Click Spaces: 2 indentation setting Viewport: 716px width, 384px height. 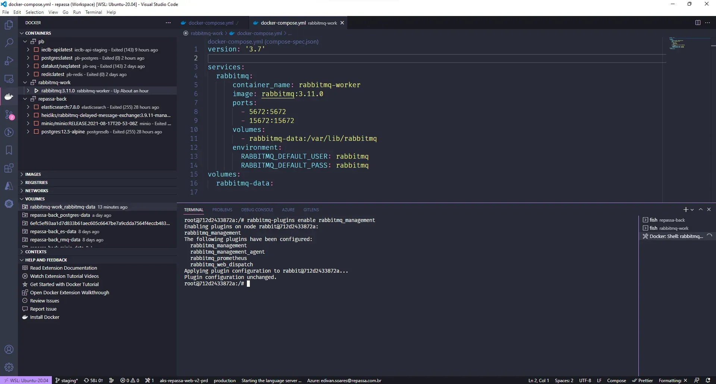(x=564, y=380)
